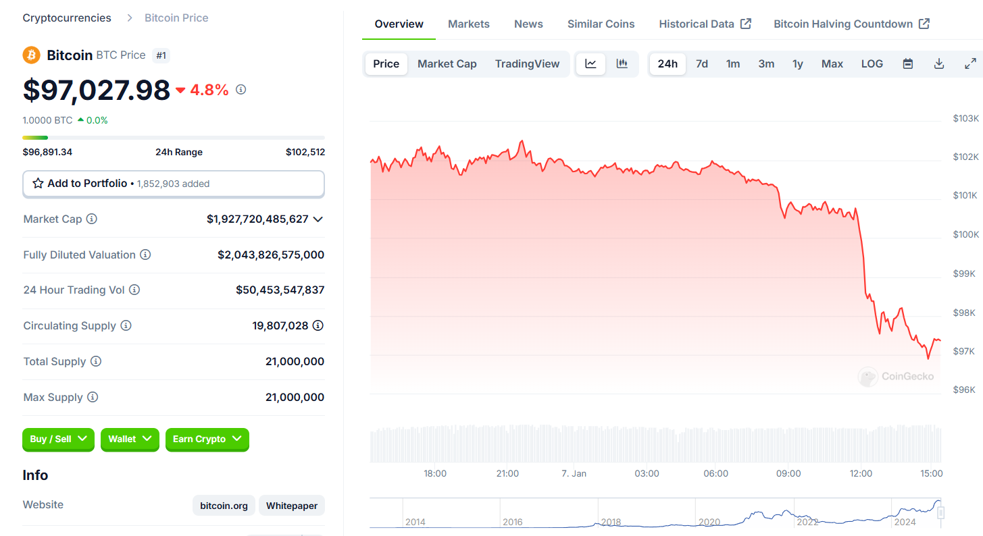Viewport: 983px width, 536px height.
Task: Open price change info icon next to 4.8%
Action: click(241, 90)
